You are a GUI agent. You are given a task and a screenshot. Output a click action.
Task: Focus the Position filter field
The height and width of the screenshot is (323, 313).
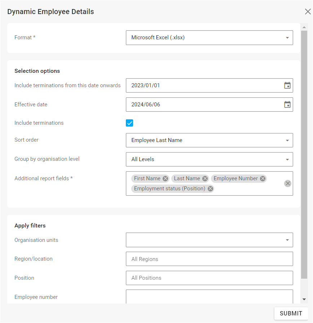(x=209, y=278)
